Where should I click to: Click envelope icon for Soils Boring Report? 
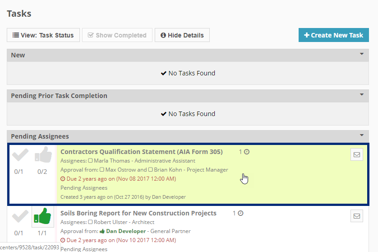357,216
